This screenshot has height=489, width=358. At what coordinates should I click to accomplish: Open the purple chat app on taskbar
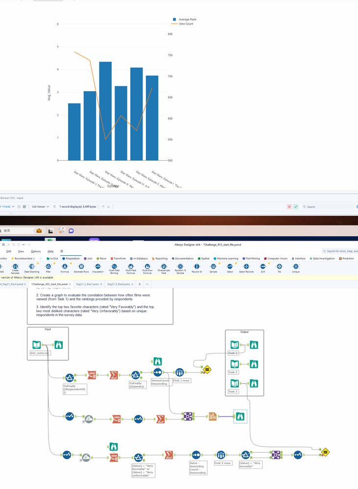pos(71,231)
